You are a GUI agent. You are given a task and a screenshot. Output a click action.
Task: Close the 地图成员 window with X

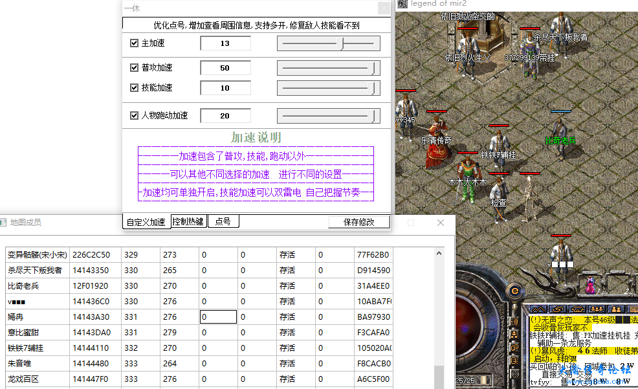(440, 223)
